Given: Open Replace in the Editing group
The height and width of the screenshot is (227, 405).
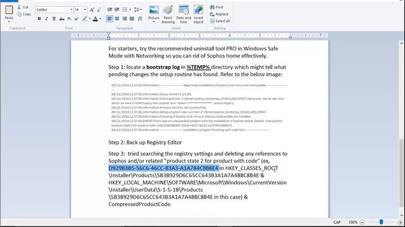Looking at the screenshot, I should (219, 14).
